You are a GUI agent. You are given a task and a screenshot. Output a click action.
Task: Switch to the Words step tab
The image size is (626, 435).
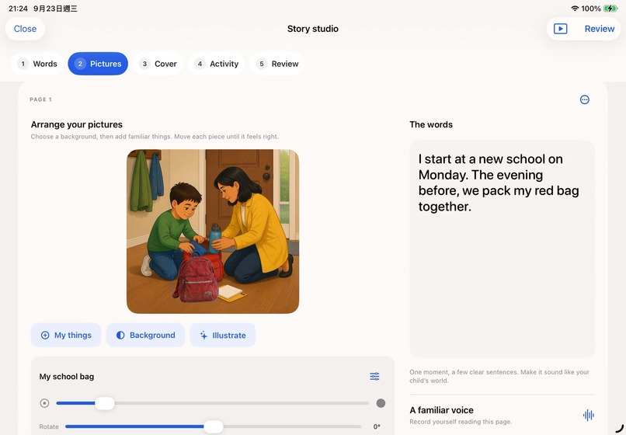(x=37, y=64)
